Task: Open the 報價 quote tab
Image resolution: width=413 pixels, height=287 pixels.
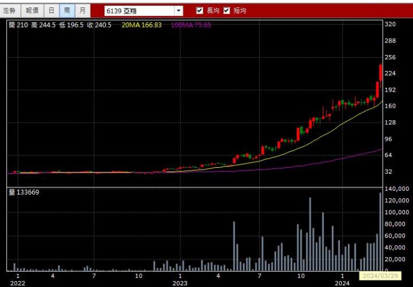Action: click(32, 10)
